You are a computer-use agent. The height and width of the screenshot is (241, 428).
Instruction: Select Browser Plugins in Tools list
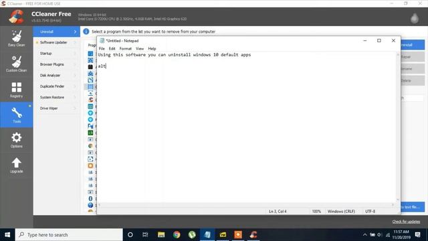[x=56, y=64]
